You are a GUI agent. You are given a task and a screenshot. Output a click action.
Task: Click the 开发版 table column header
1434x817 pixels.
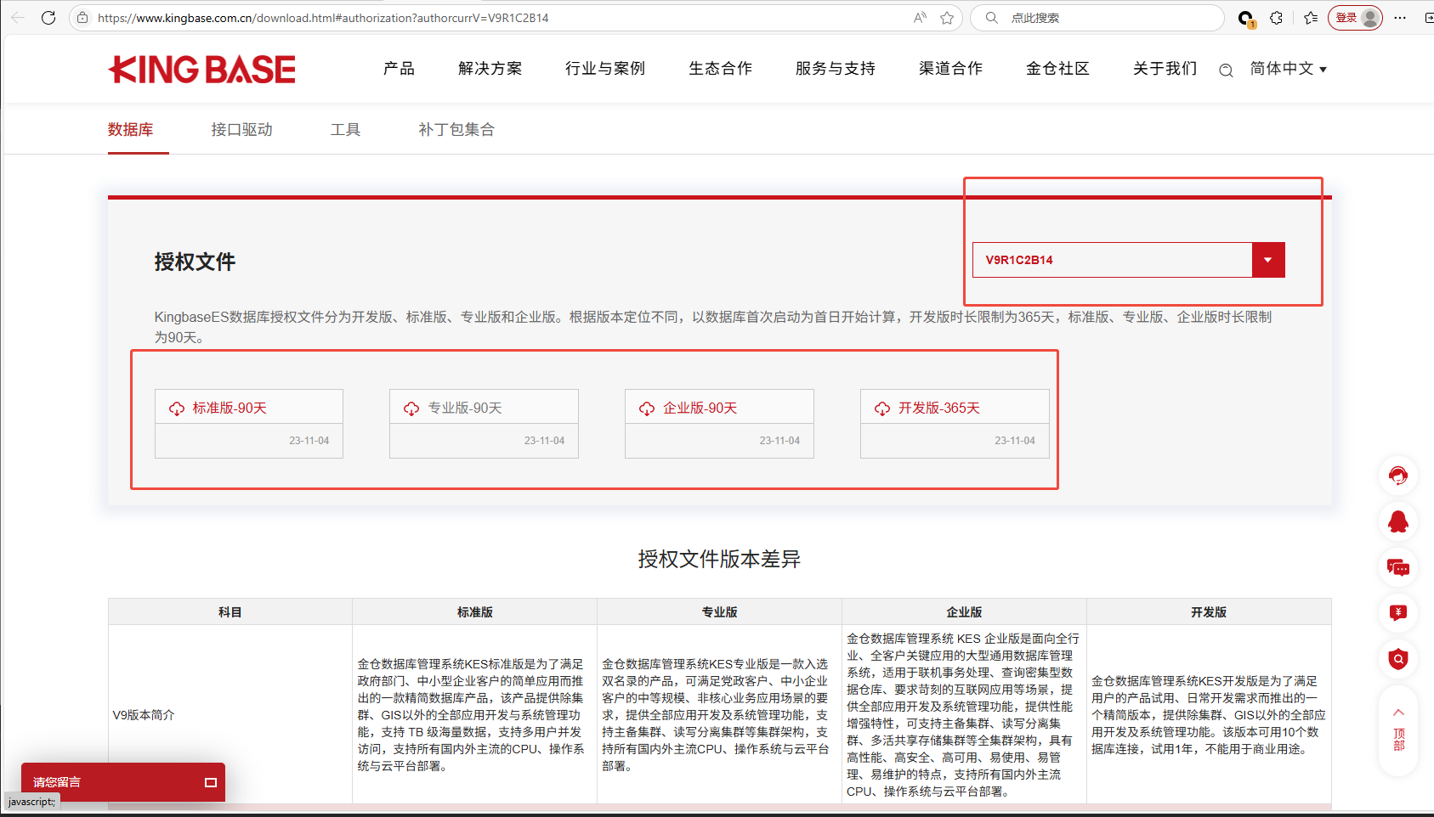click(1209, 612)
